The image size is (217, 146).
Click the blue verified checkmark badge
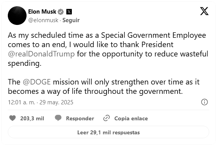click(x=60, y=12)
